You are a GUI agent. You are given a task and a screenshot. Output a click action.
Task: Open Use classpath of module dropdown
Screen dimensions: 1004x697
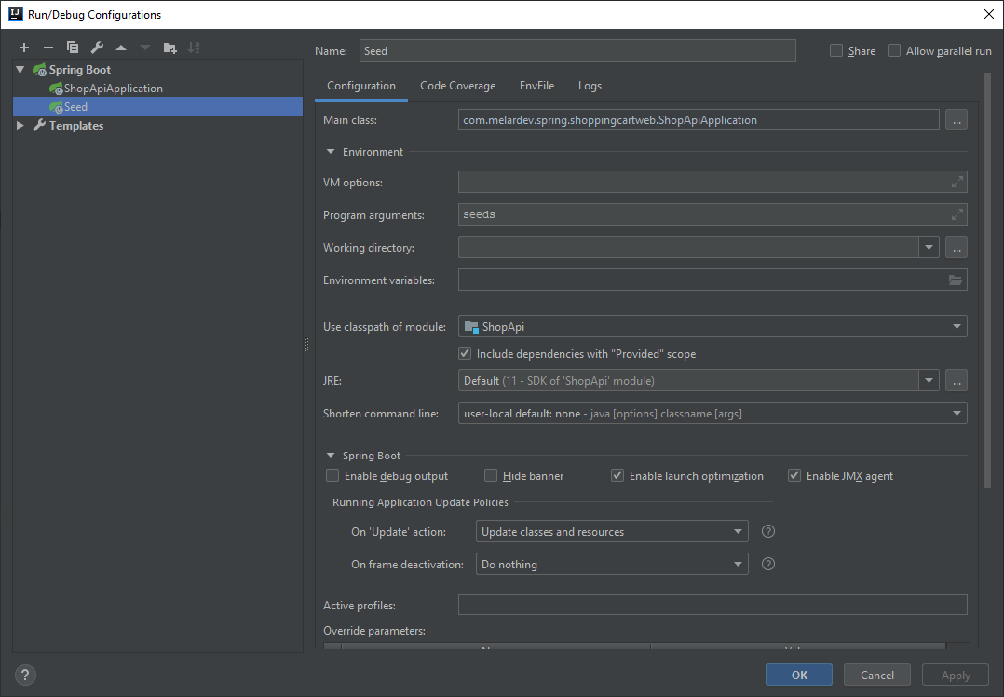(x=712, y=327)
